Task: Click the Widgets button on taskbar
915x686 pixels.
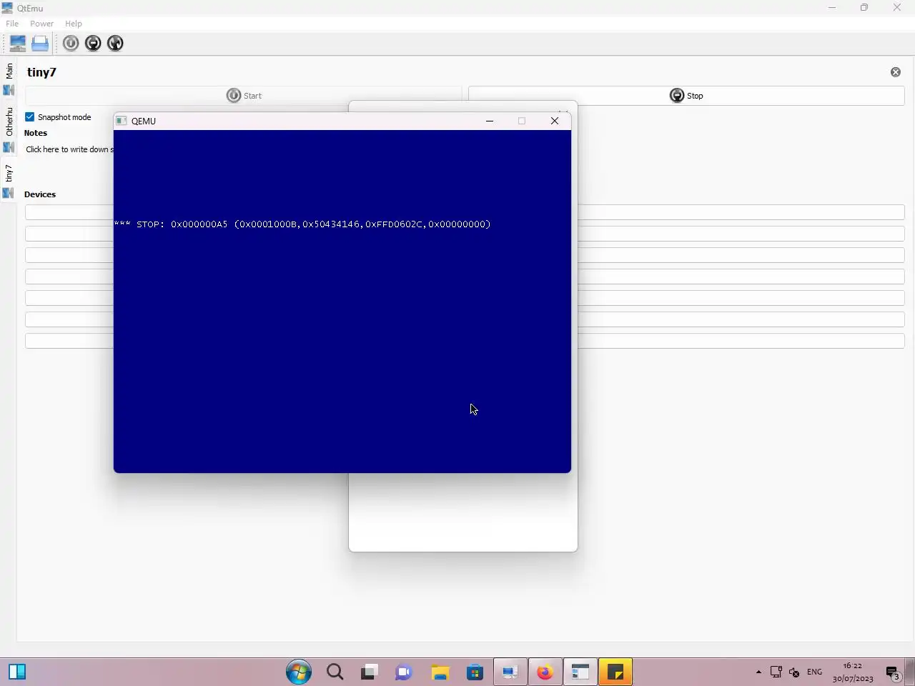Action: pos(17,672)
